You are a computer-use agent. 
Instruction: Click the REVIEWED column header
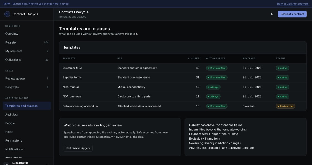249,58
